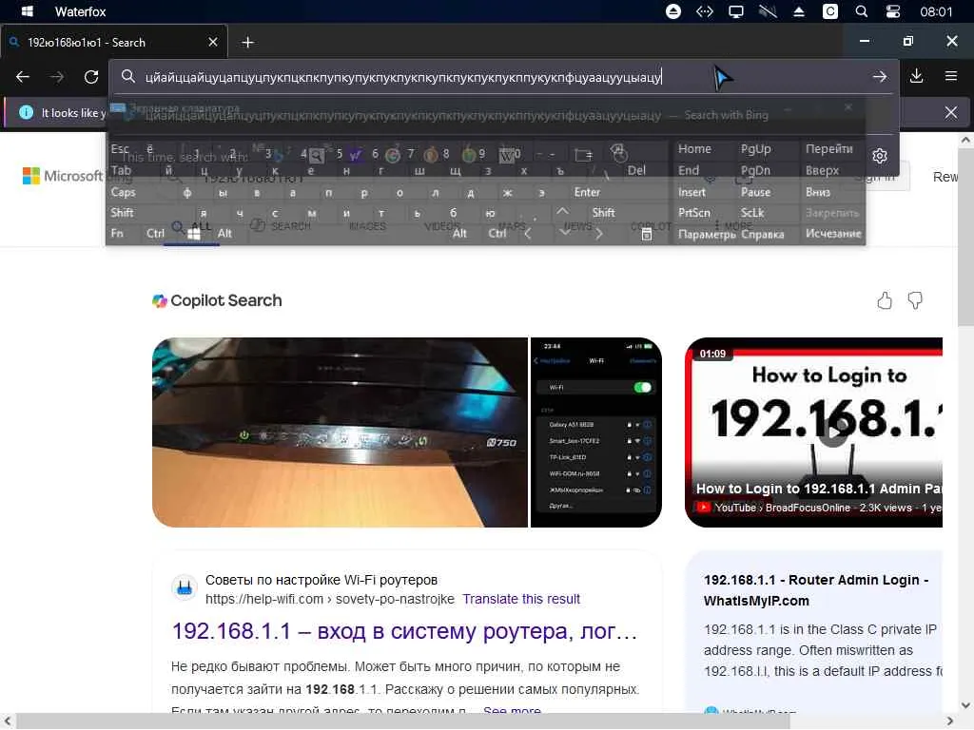This screenshot has width=974, height=730.
Task: Click the go arrow in the address bar
Action: click(879, 77)
